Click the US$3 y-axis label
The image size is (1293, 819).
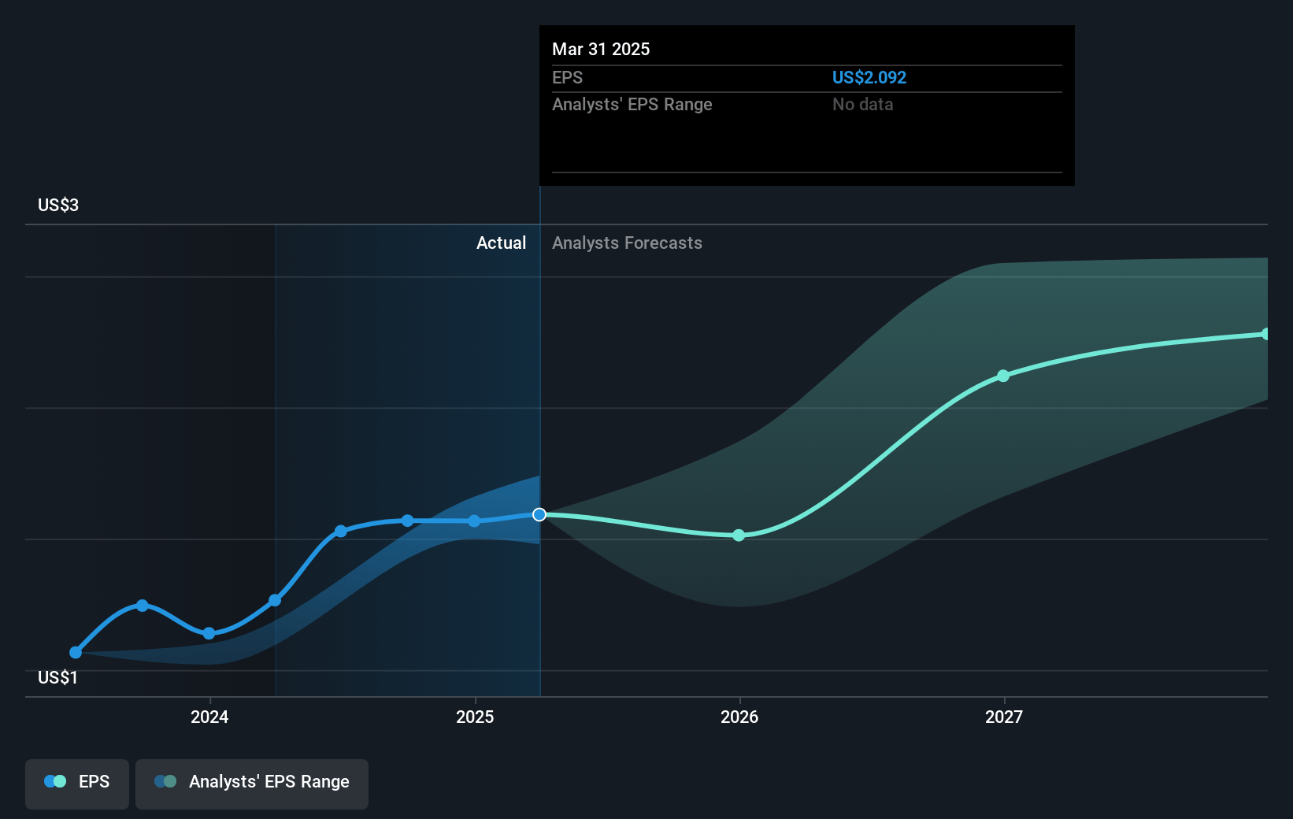(x=58, y=205)
